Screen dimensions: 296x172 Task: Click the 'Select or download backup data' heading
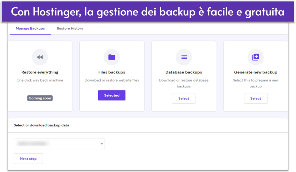coord(41,125)
